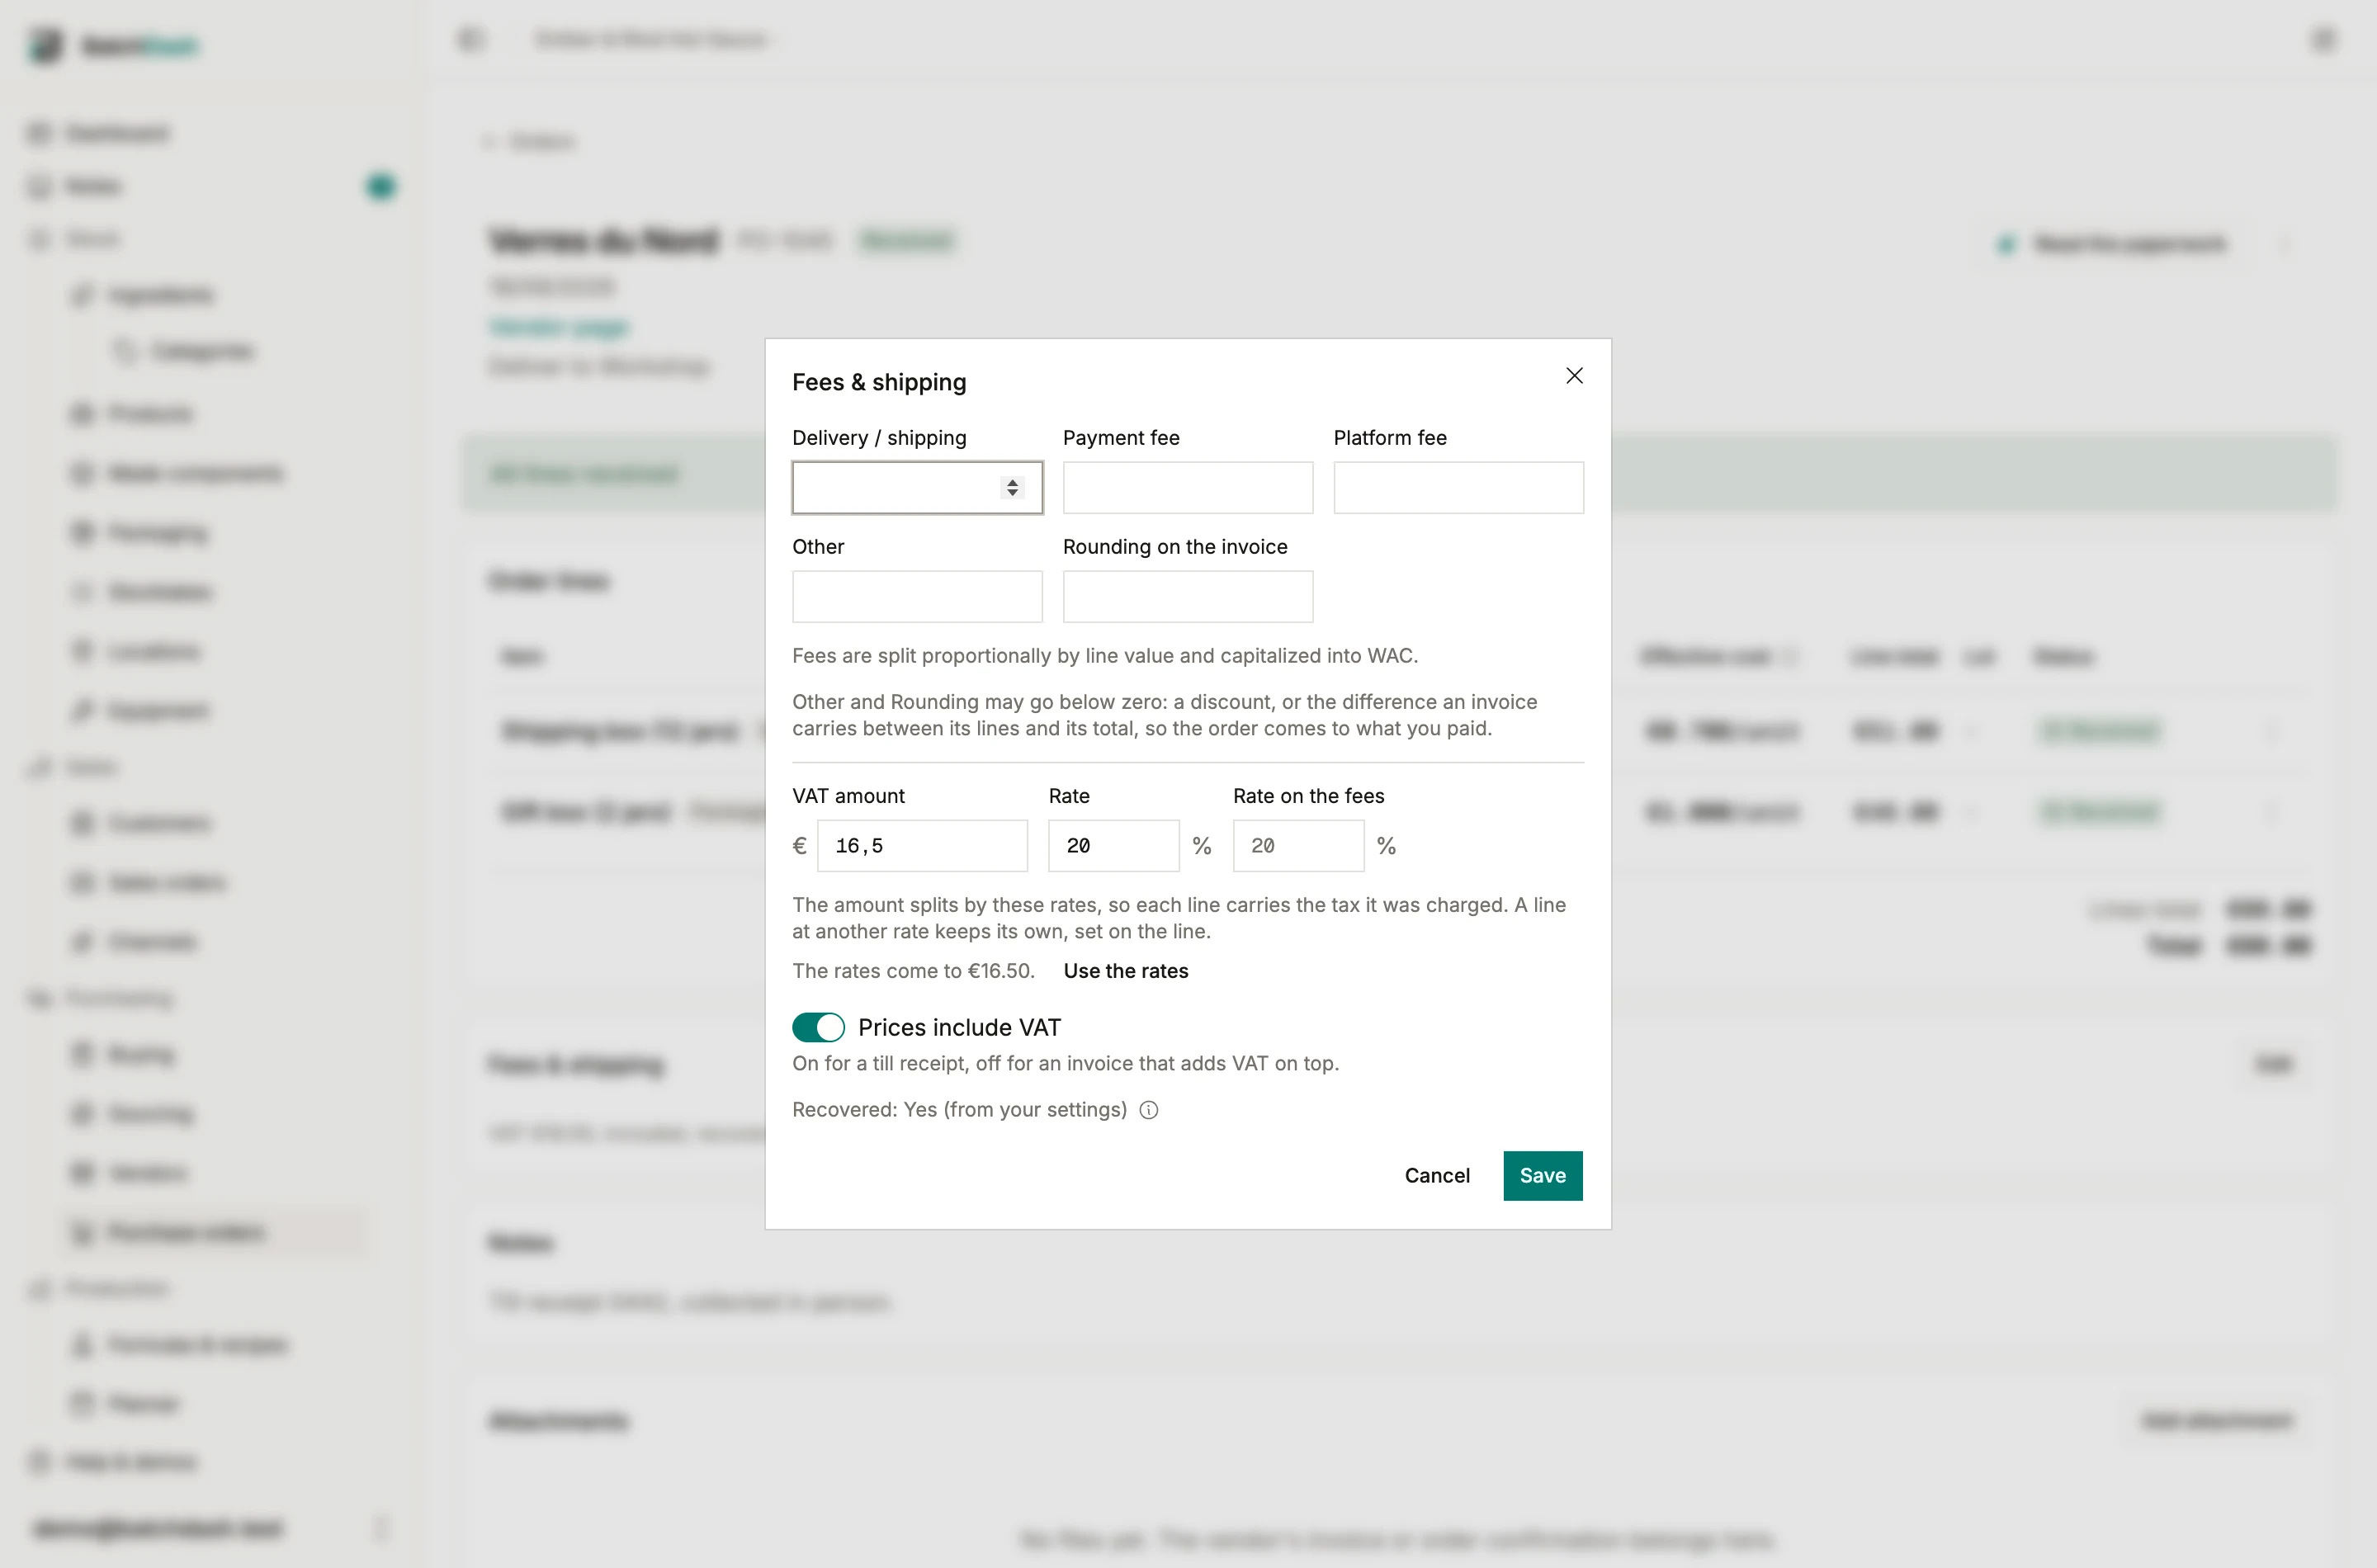Open the Recovered info tooltip icon
Image resolution: width=2377 pixels, height=1568 pixels.
point(1149,1110)
